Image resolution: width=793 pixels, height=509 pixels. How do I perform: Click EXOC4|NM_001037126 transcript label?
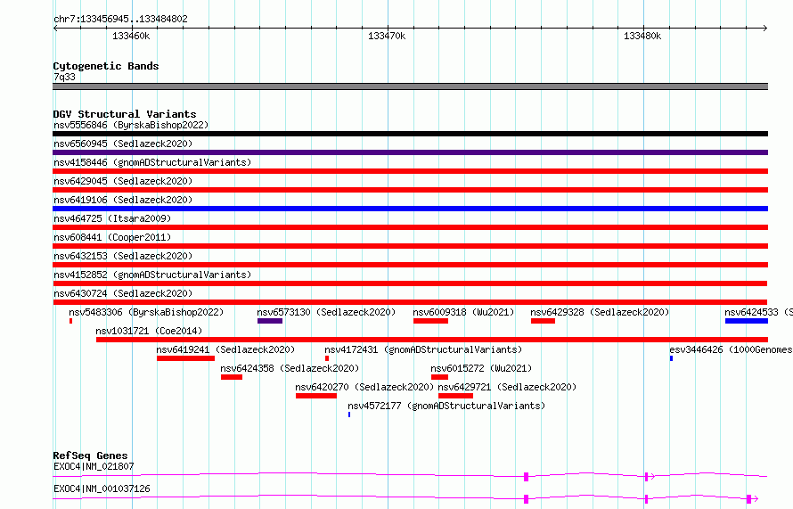click(x=102, y=488)
